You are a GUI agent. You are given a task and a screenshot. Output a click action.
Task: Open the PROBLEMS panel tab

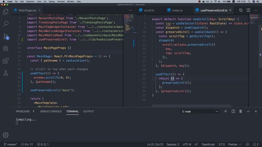[23, 111]
